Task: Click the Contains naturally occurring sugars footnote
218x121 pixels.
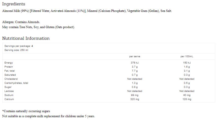Action: (26, 111)
